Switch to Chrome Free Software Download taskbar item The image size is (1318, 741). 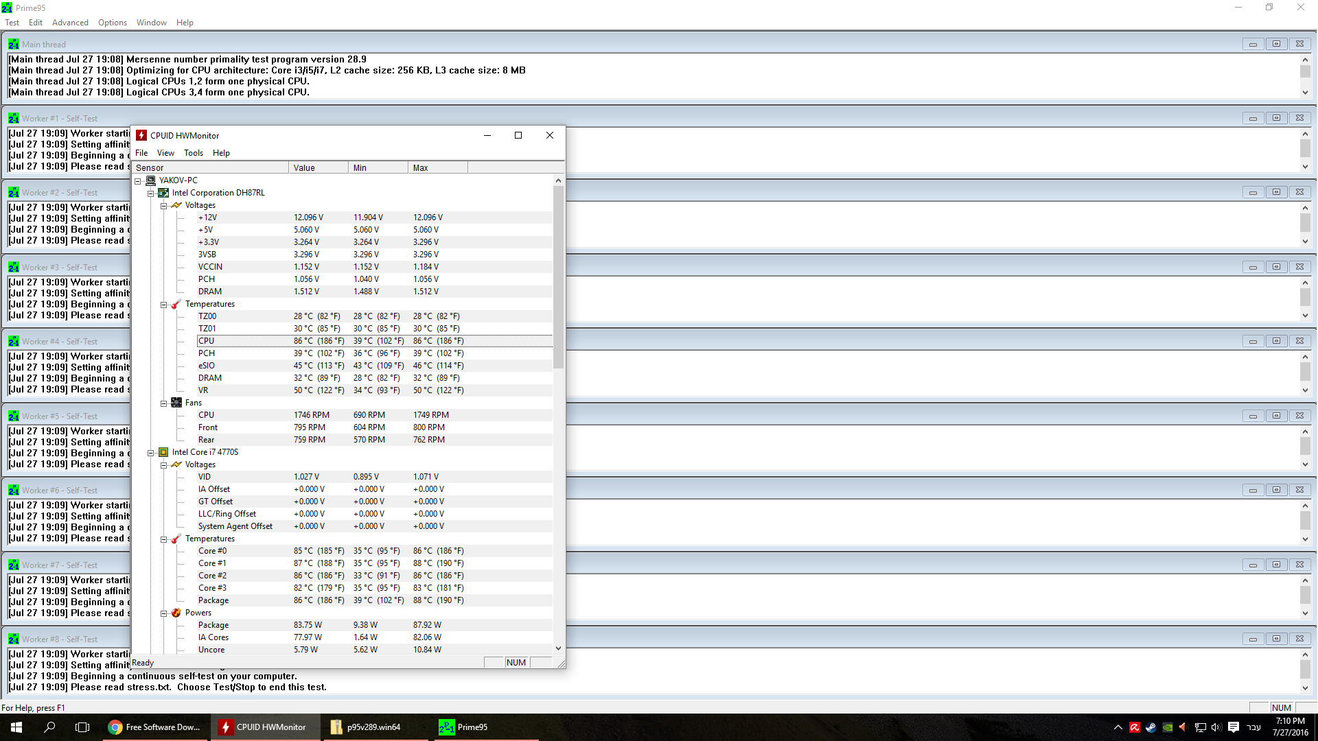(155, 727)
